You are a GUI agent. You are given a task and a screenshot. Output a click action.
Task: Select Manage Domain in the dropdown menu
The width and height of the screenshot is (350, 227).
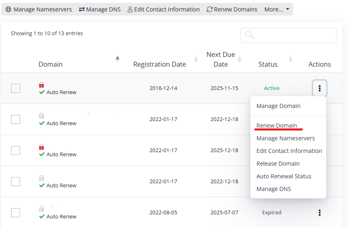pos(278,106)
